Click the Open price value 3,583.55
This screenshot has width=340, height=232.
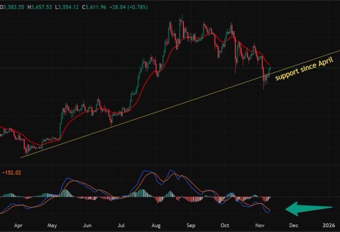pyautogui.click(x=14, y=5)
